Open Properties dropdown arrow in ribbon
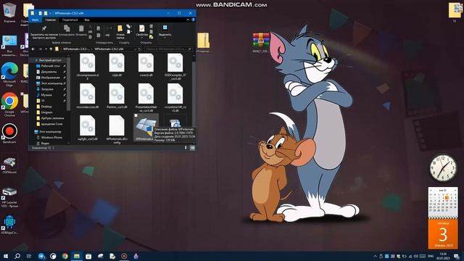 click(x=142, y=38)
